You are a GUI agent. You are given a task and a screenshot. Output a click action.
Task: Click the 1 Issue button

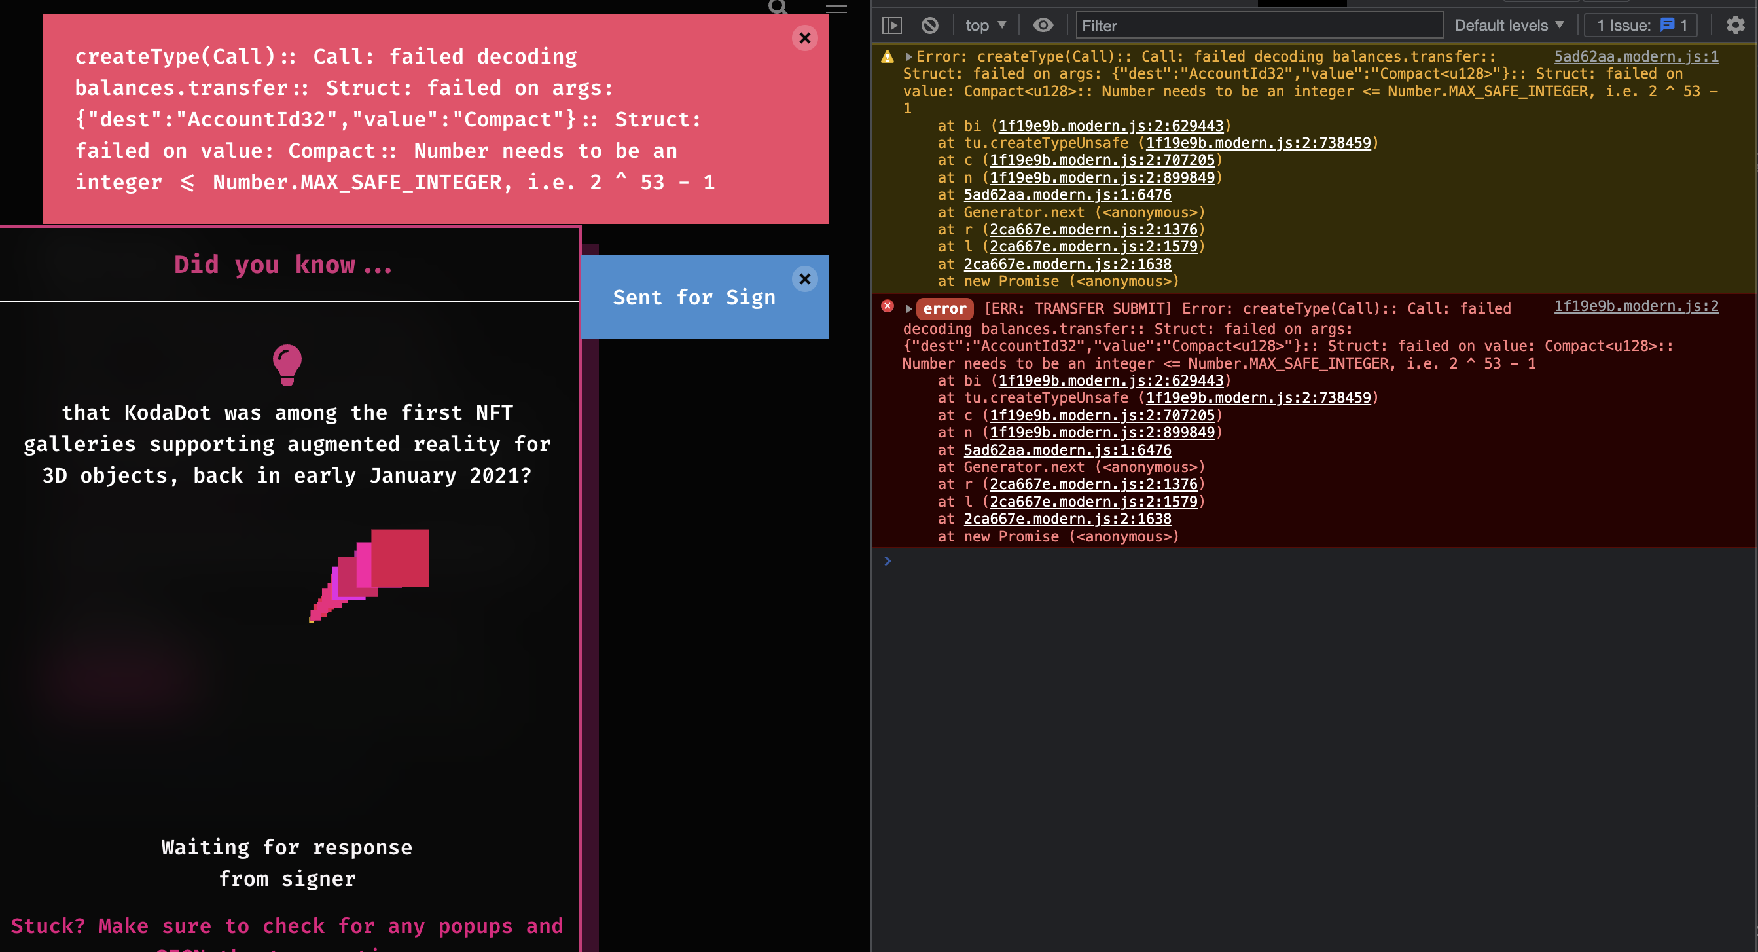click(x=1640, y=26)
